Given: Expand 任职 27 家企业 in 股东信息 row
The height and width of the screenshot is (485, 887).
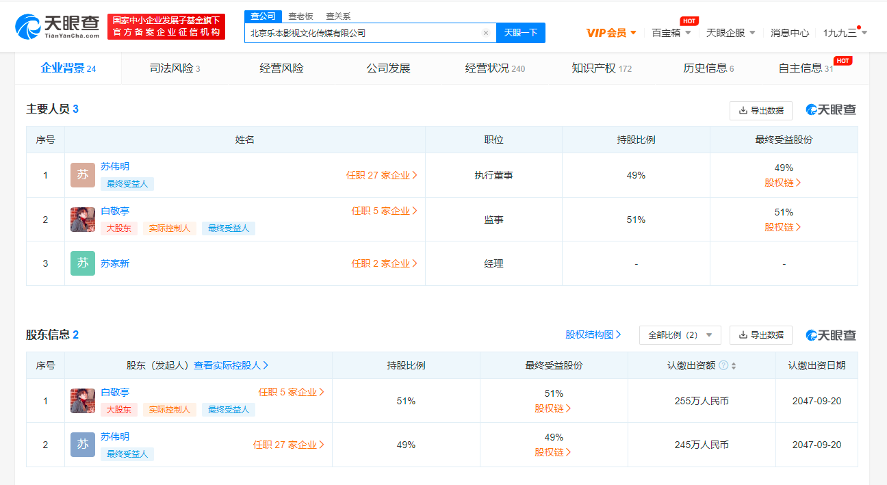Looking at the screenshot, I should click(289, 445).
